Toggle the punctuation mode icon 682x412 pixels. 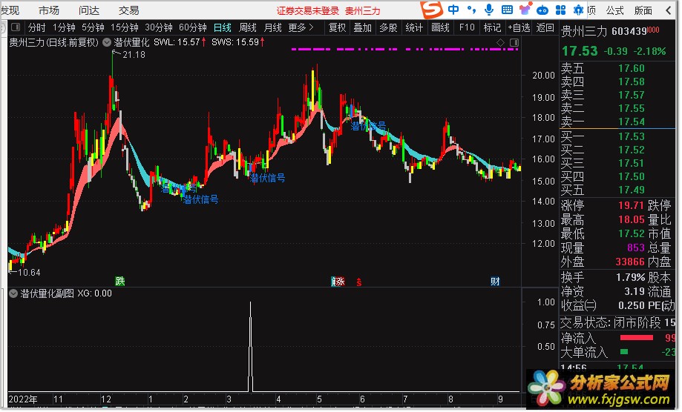[x=471, y=10]
